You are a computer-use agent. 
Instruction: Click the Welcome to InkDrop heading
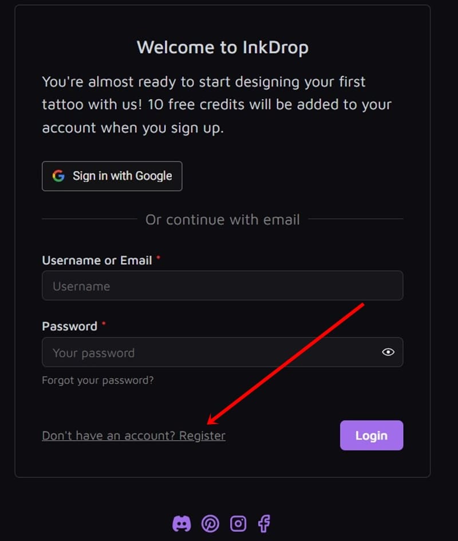click(x=222, y=46)
